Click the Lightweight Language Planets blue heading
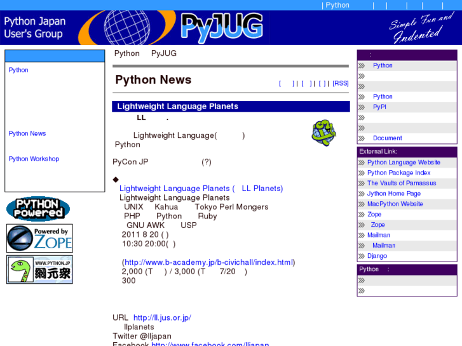Image resolution: width=462 pixels, height=346 pixels. [231, 106]
